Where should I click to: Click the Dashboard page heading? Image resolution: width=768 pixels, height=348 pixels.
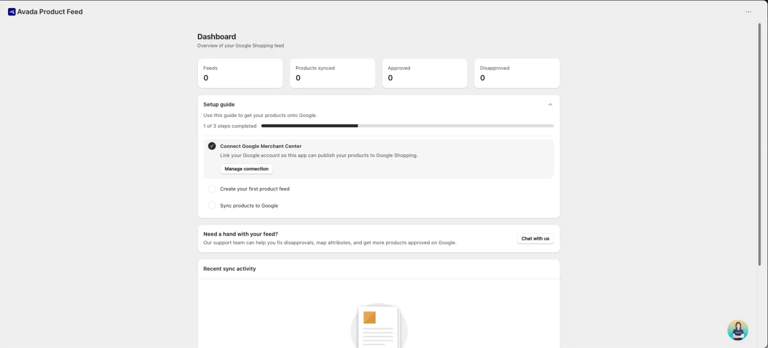[x=217, y=37]
